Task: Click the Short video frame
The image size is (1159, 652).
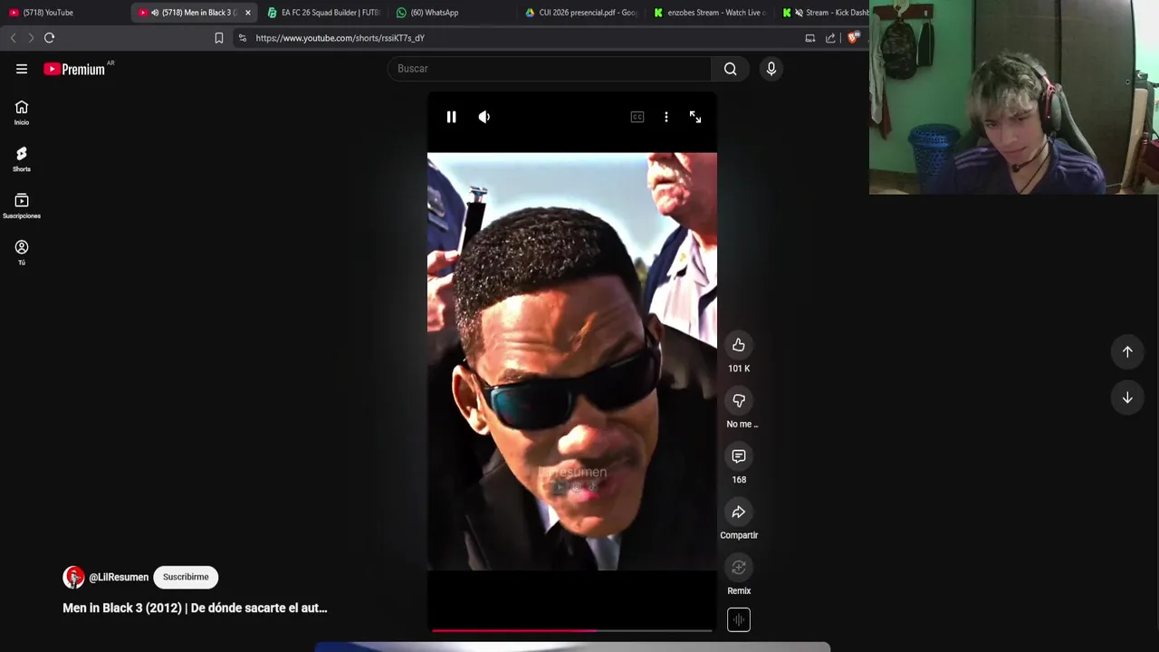Action: tap(572, 362)
